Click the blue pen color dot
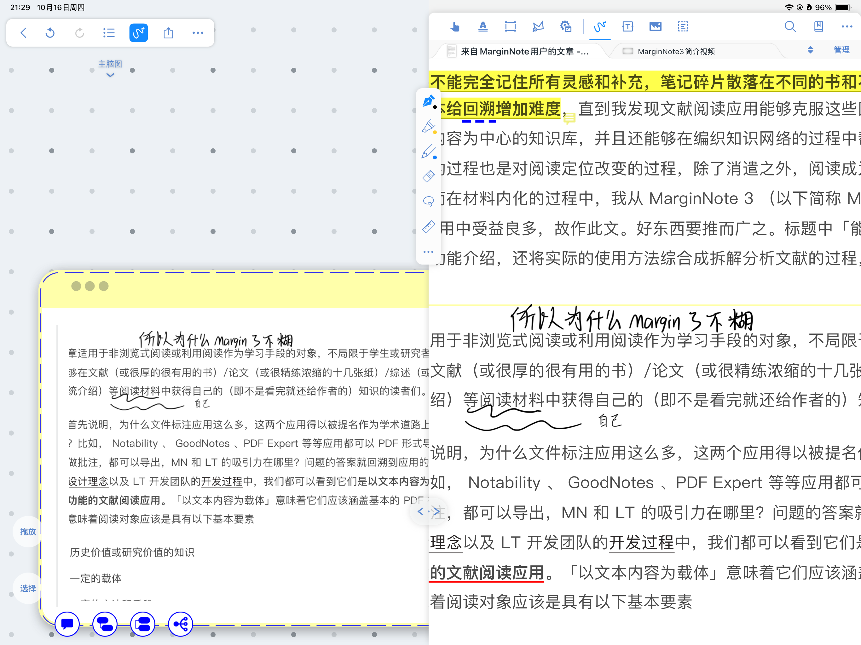The image size is (861, 645). pyautogui.click(x=435, y=157)
